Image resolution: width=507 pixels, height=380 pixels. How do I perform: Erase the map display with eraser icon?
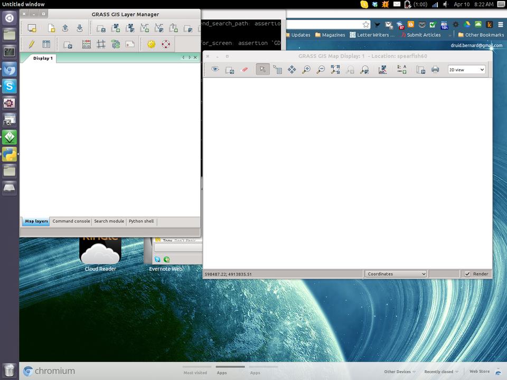click(x=244, y=70)
